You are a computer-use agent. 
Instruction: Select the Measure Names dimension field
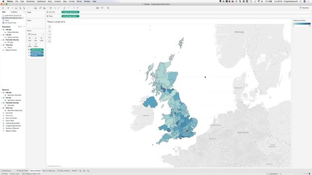pyautogui.click(x=11, y=50)
